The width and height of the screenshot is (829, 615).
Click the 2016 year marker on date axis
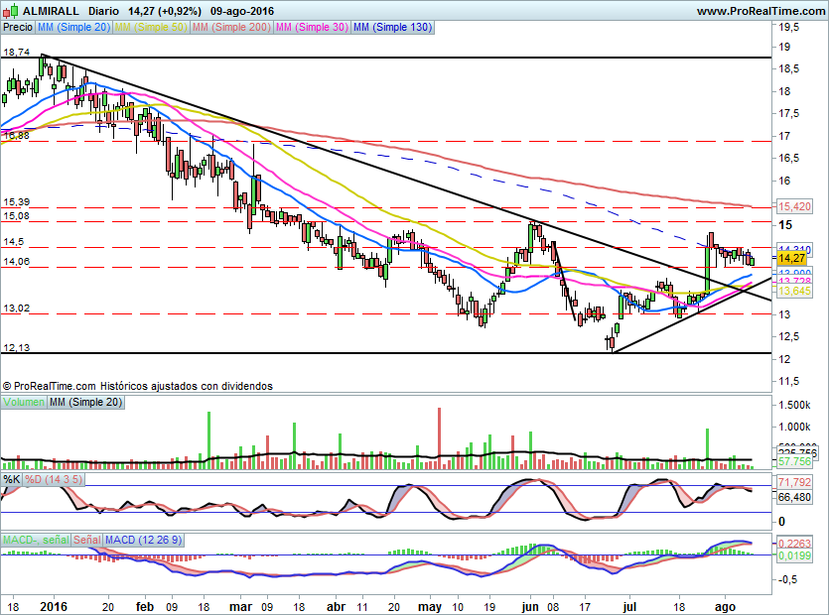54,607
